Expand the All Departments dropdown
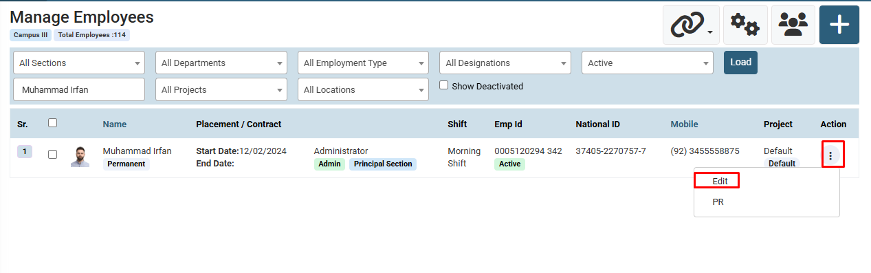Image resolution: width=871 pixels, height=273 pixels. (221, 63)
